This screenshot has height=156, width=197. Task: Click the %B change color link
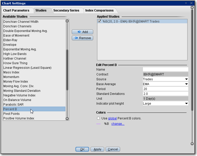click(118, 124)
